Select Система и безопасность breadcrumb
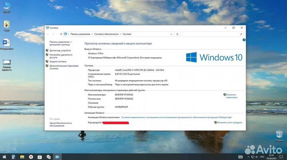 pos(107,35)
